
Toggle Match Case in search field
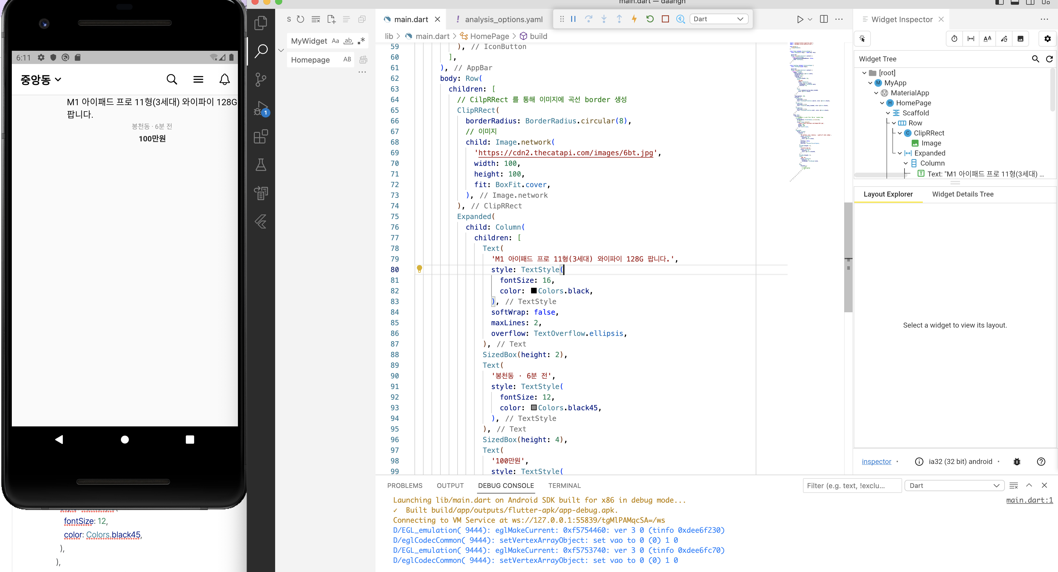(335, 41)
